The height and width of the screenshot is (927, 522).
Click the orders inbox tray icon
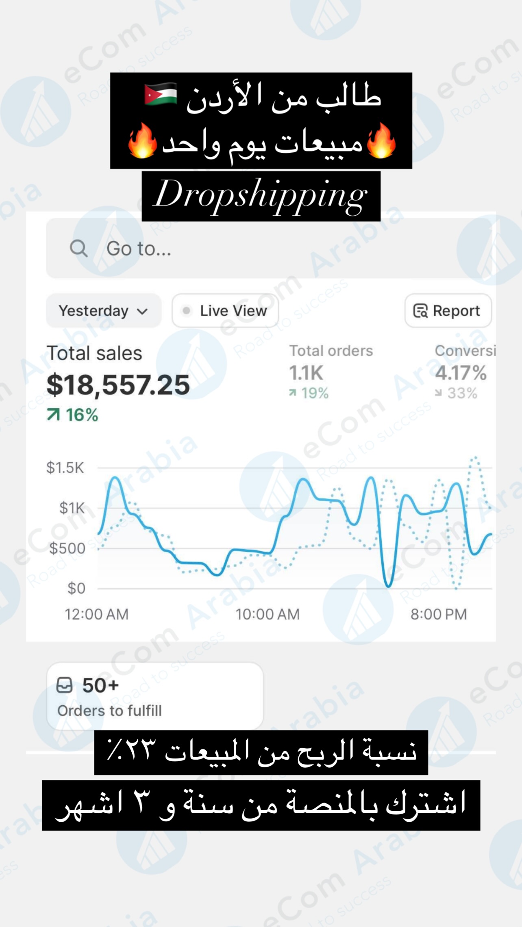pos(64,685)
